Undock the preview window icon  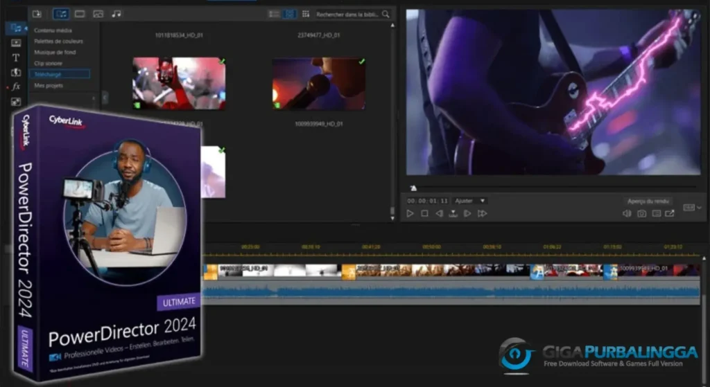pyautogui.click(x=670, y=213)
